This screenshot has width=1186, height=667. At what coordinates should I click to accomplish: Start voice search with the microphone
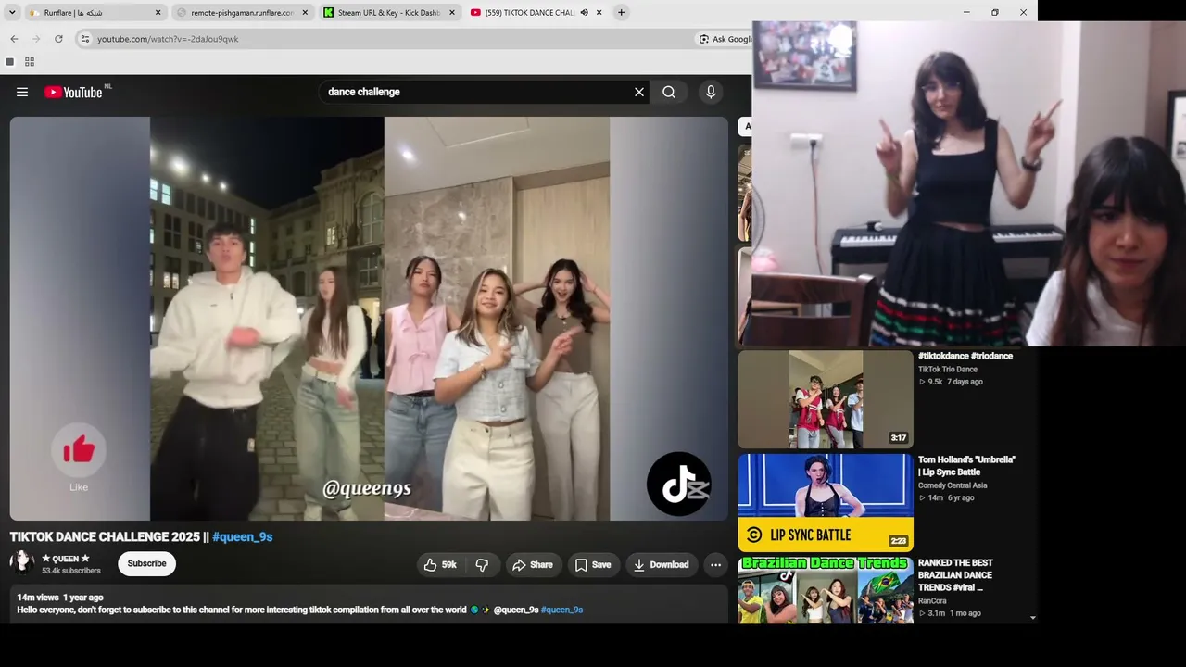pyautogui.click(x=711, y=92)
